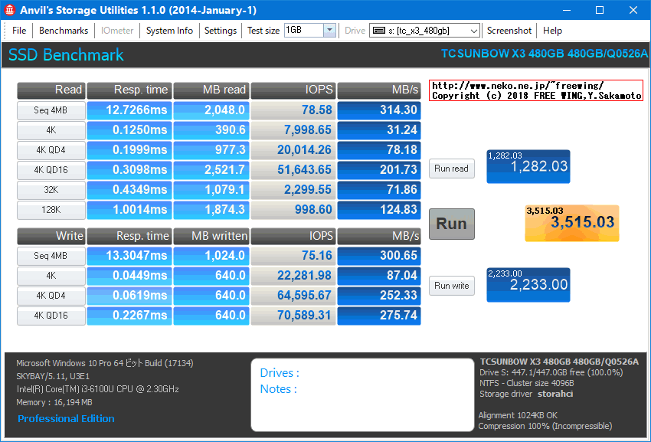Screen dimensions: 651x442
Task: Select the 4K QD4 write test button
Action: [51, 296]
